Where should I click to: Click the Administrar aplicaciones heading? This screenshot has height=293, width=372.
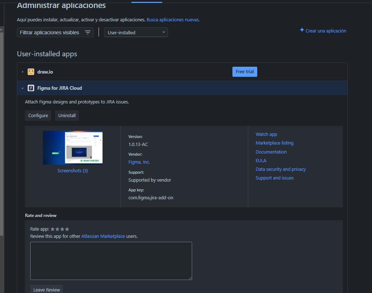click(x=61, y=5)
